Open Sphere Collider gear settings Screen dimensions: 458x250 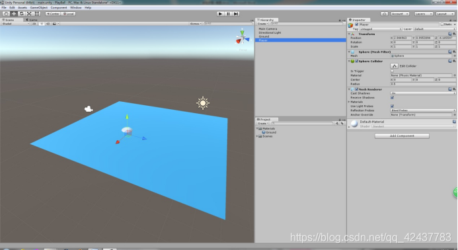coord(454,61)
